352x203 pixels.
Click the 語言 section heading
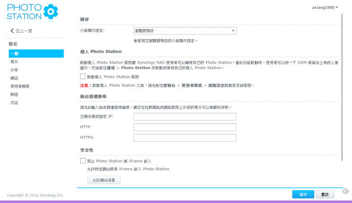coord(85,19)
